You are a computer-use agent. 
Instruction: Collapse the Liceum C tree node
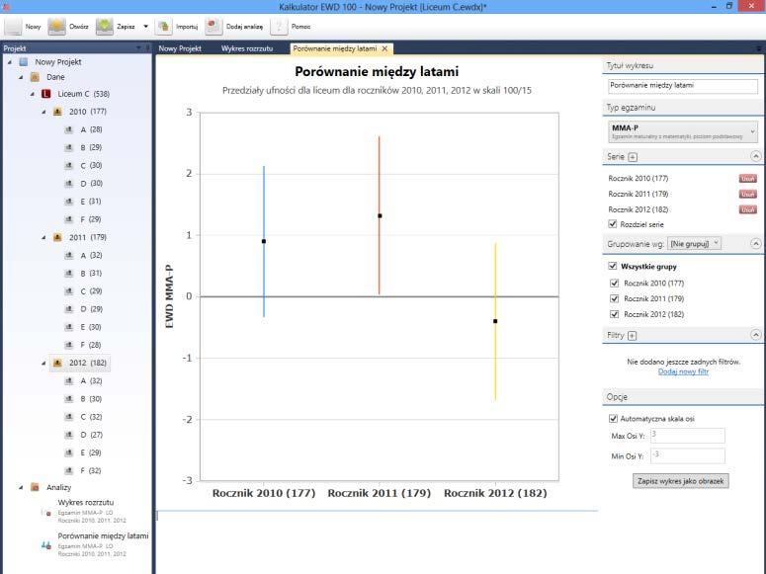33,94
